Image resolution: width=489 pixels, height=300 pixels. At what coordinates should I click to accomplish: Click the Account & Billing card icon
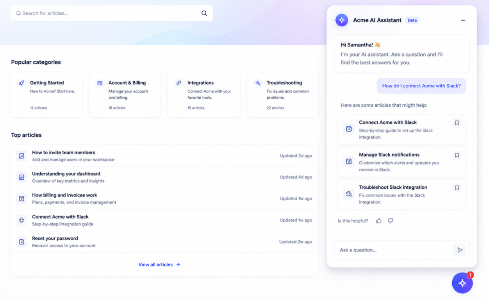(100, 83)
